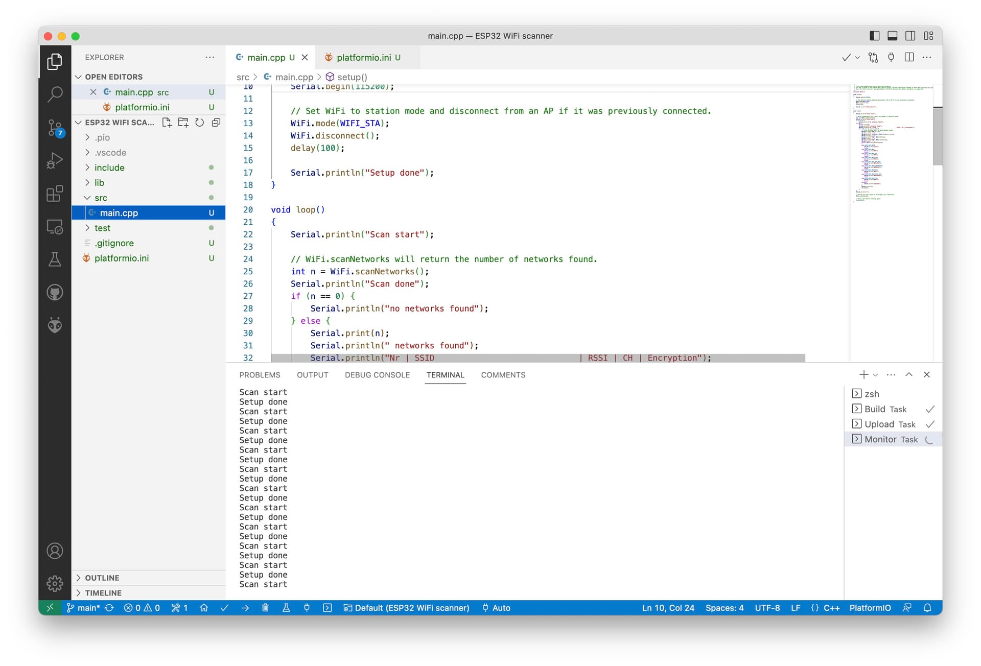
Task: Refresh the explorer file tree
Action: [200, 123]
